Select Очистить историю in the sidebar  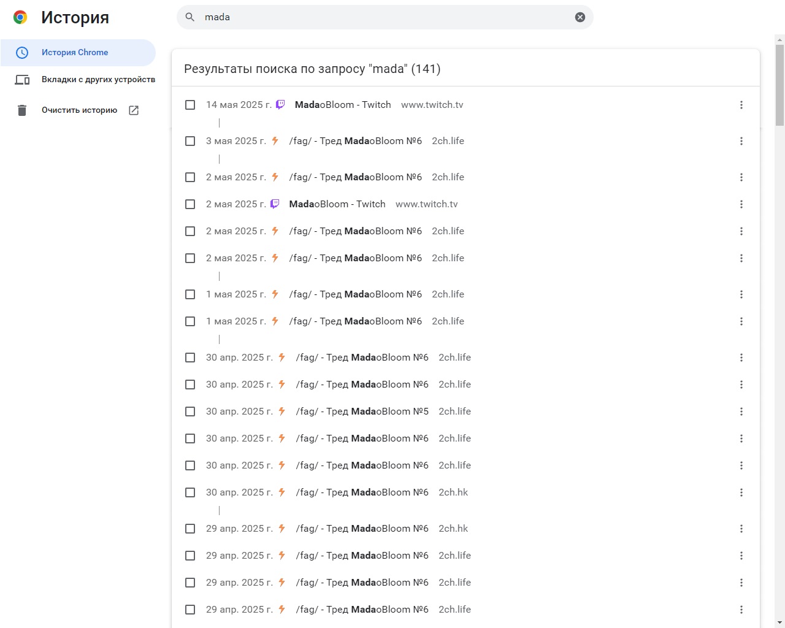pyautogui.click(x=79, y=110)
